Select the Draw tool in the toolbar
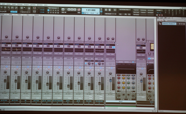The image size is (186, 114). [12, 8]
